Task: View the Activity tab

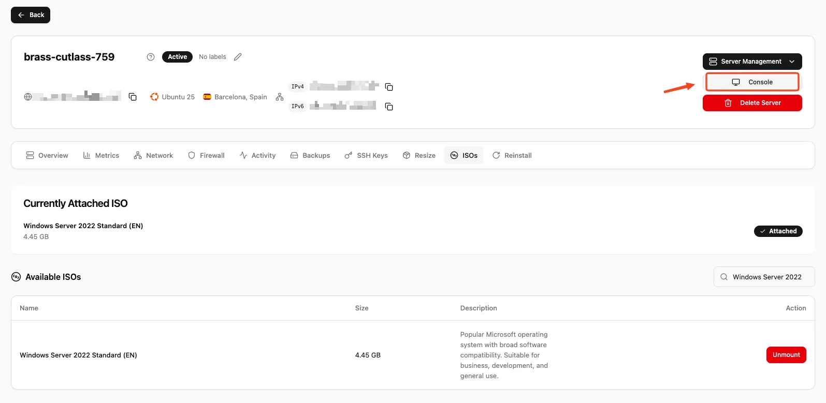Action: [x=257, y=155]
